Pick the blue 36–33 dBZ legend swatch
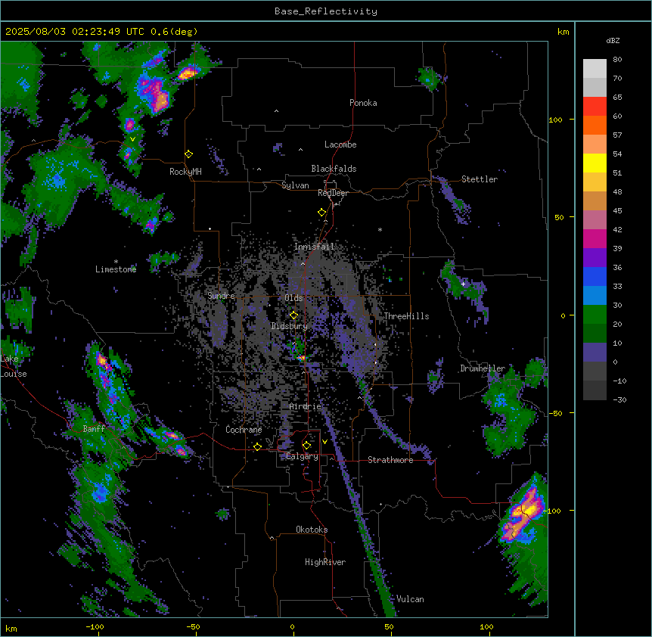 [x=595, y=276]
